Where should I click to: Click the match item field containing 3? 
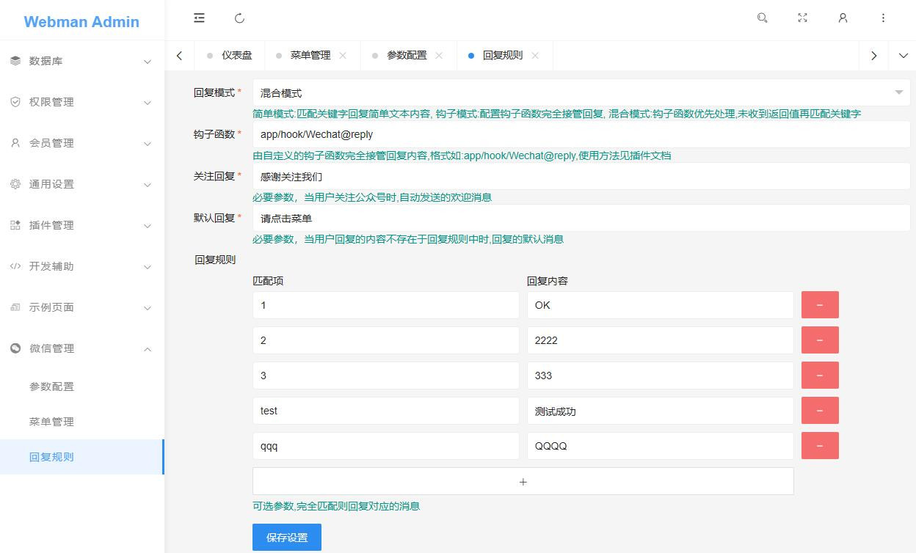(386, 376)
